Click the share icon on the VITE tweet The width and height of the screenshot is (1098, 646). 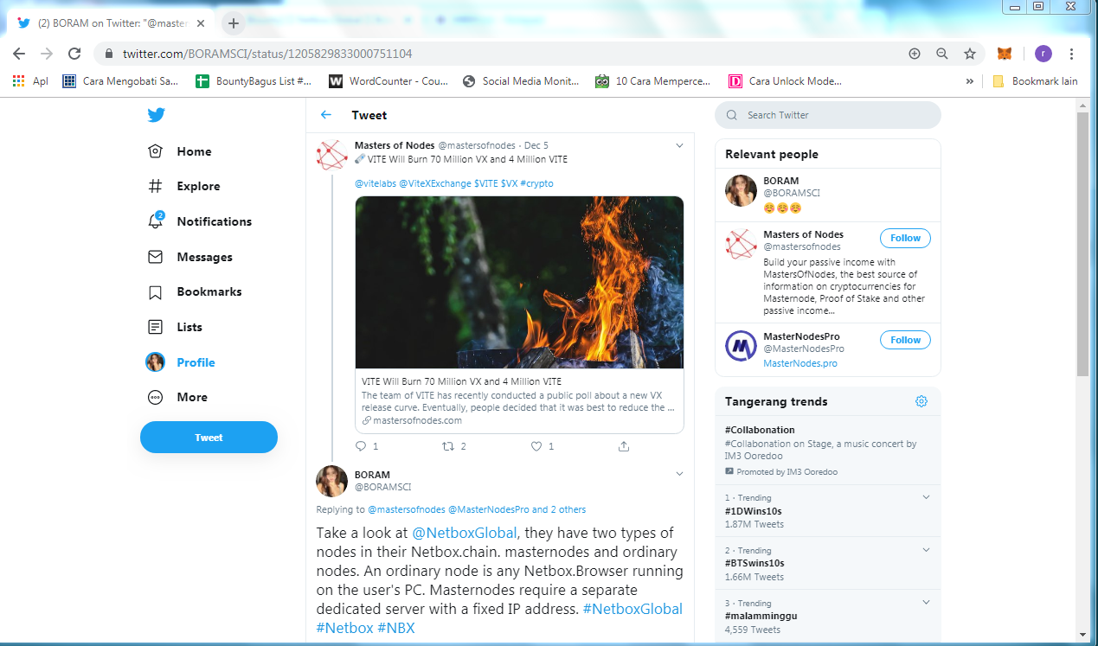click(624, 446)
